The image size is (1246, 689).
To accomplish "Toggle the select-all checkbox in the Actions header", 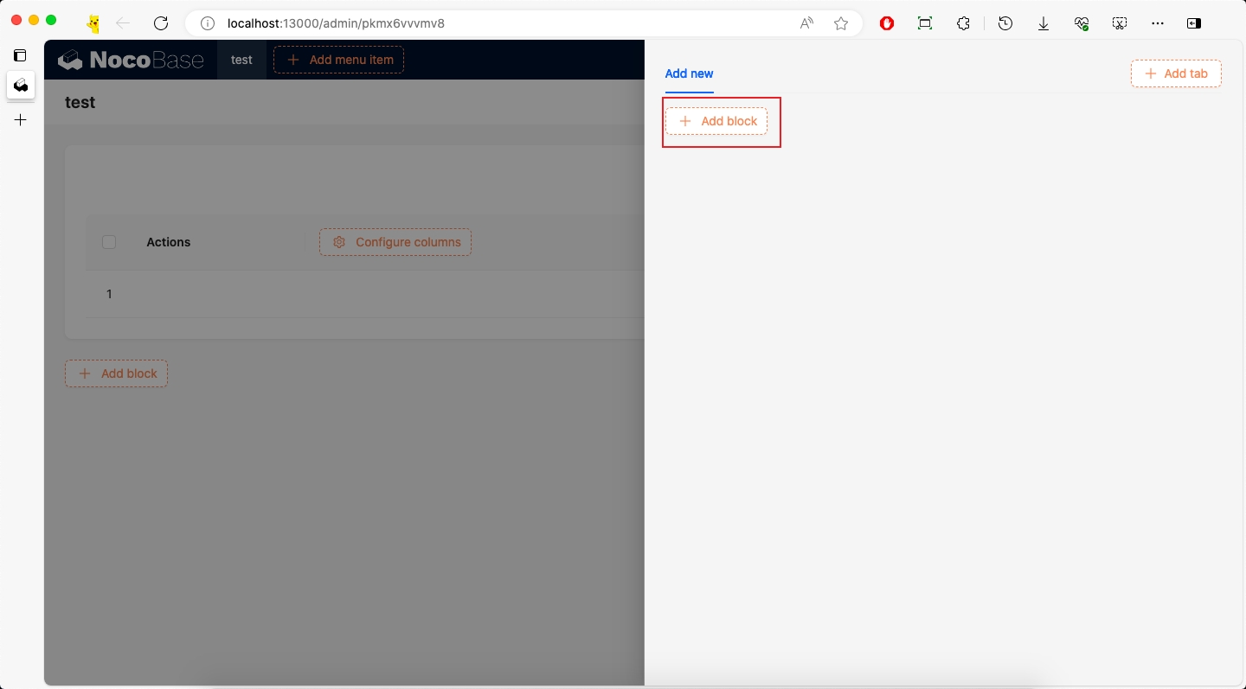I will (109, 242).
